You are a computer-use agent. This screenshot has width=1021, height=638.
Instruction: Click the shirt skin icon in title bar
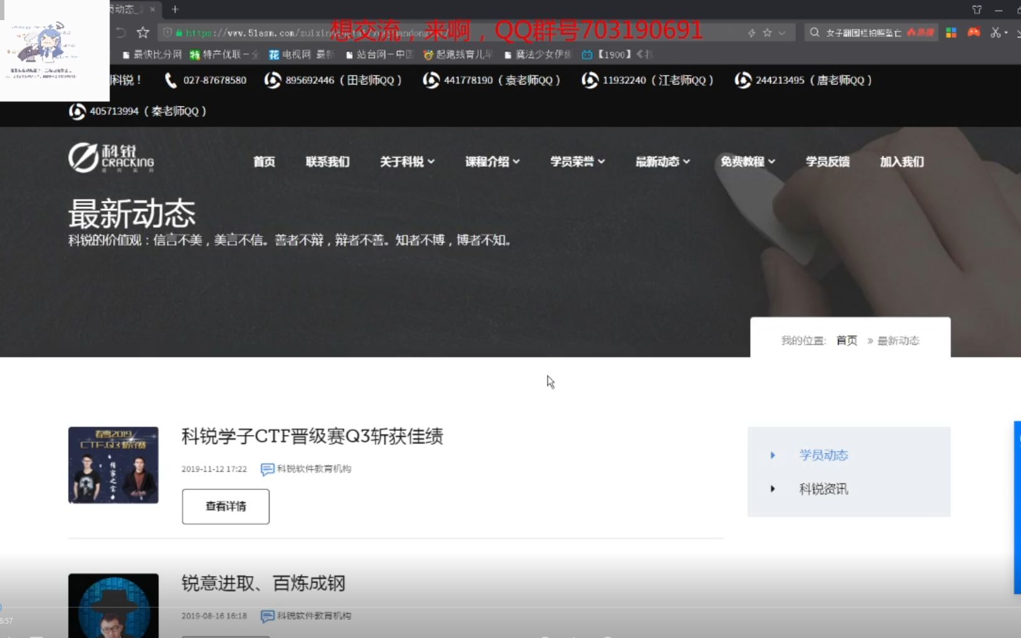point(976,9)
